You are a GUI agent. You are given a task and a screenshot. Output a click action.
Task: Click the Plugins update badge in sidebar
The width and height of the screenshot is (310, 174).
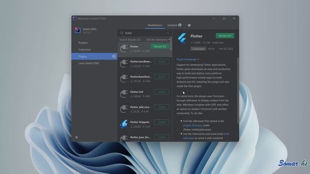114,57
